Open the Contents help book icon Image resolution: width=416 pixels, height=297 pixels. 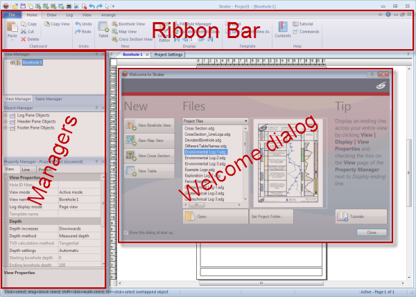tap(283, 29)
